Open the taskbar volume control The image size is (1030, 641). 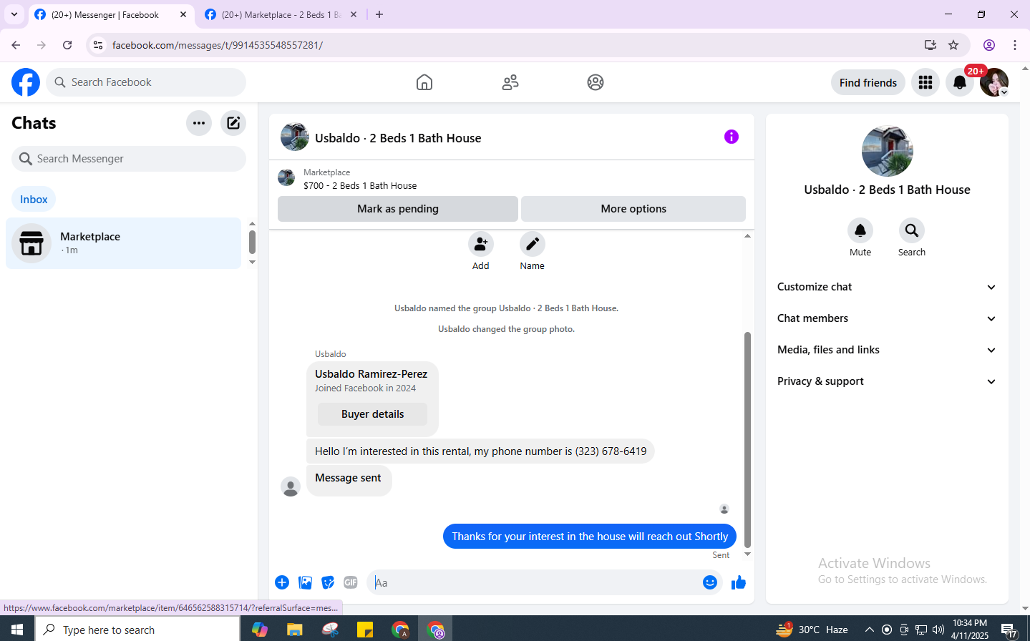tap(938, 630)
